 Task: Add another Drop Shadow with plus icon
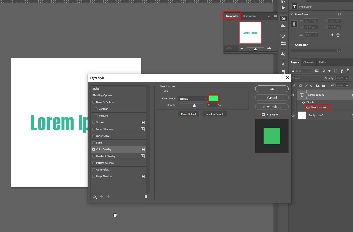point(142,176)
